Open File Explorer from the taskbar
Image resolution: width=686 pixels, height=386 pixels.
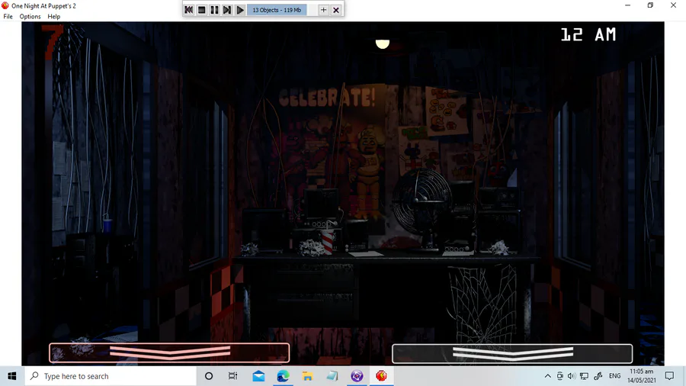[x=308, y=376]
